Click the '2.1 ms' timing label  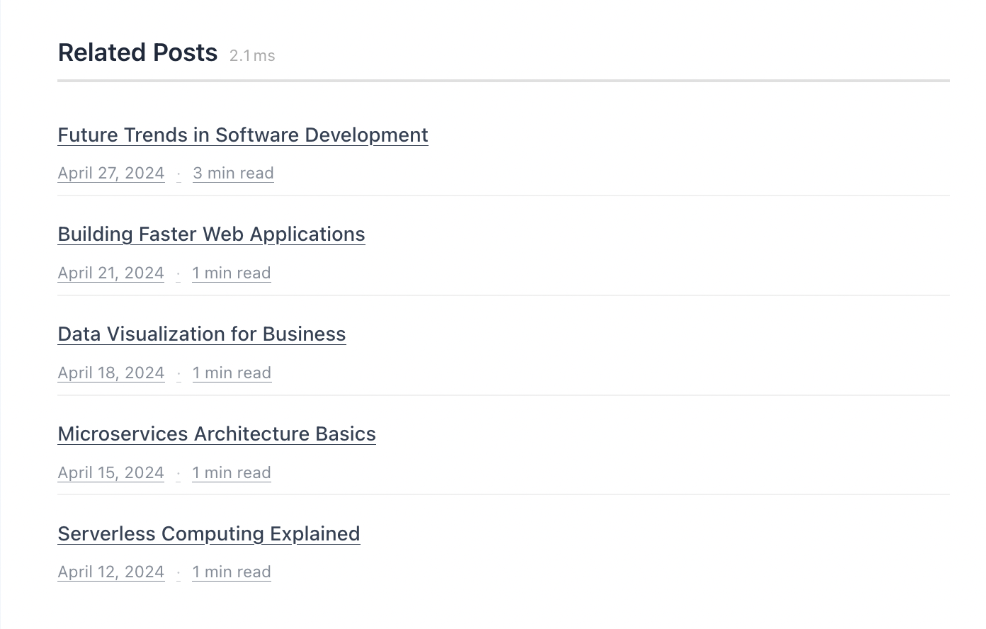point(252,56)
